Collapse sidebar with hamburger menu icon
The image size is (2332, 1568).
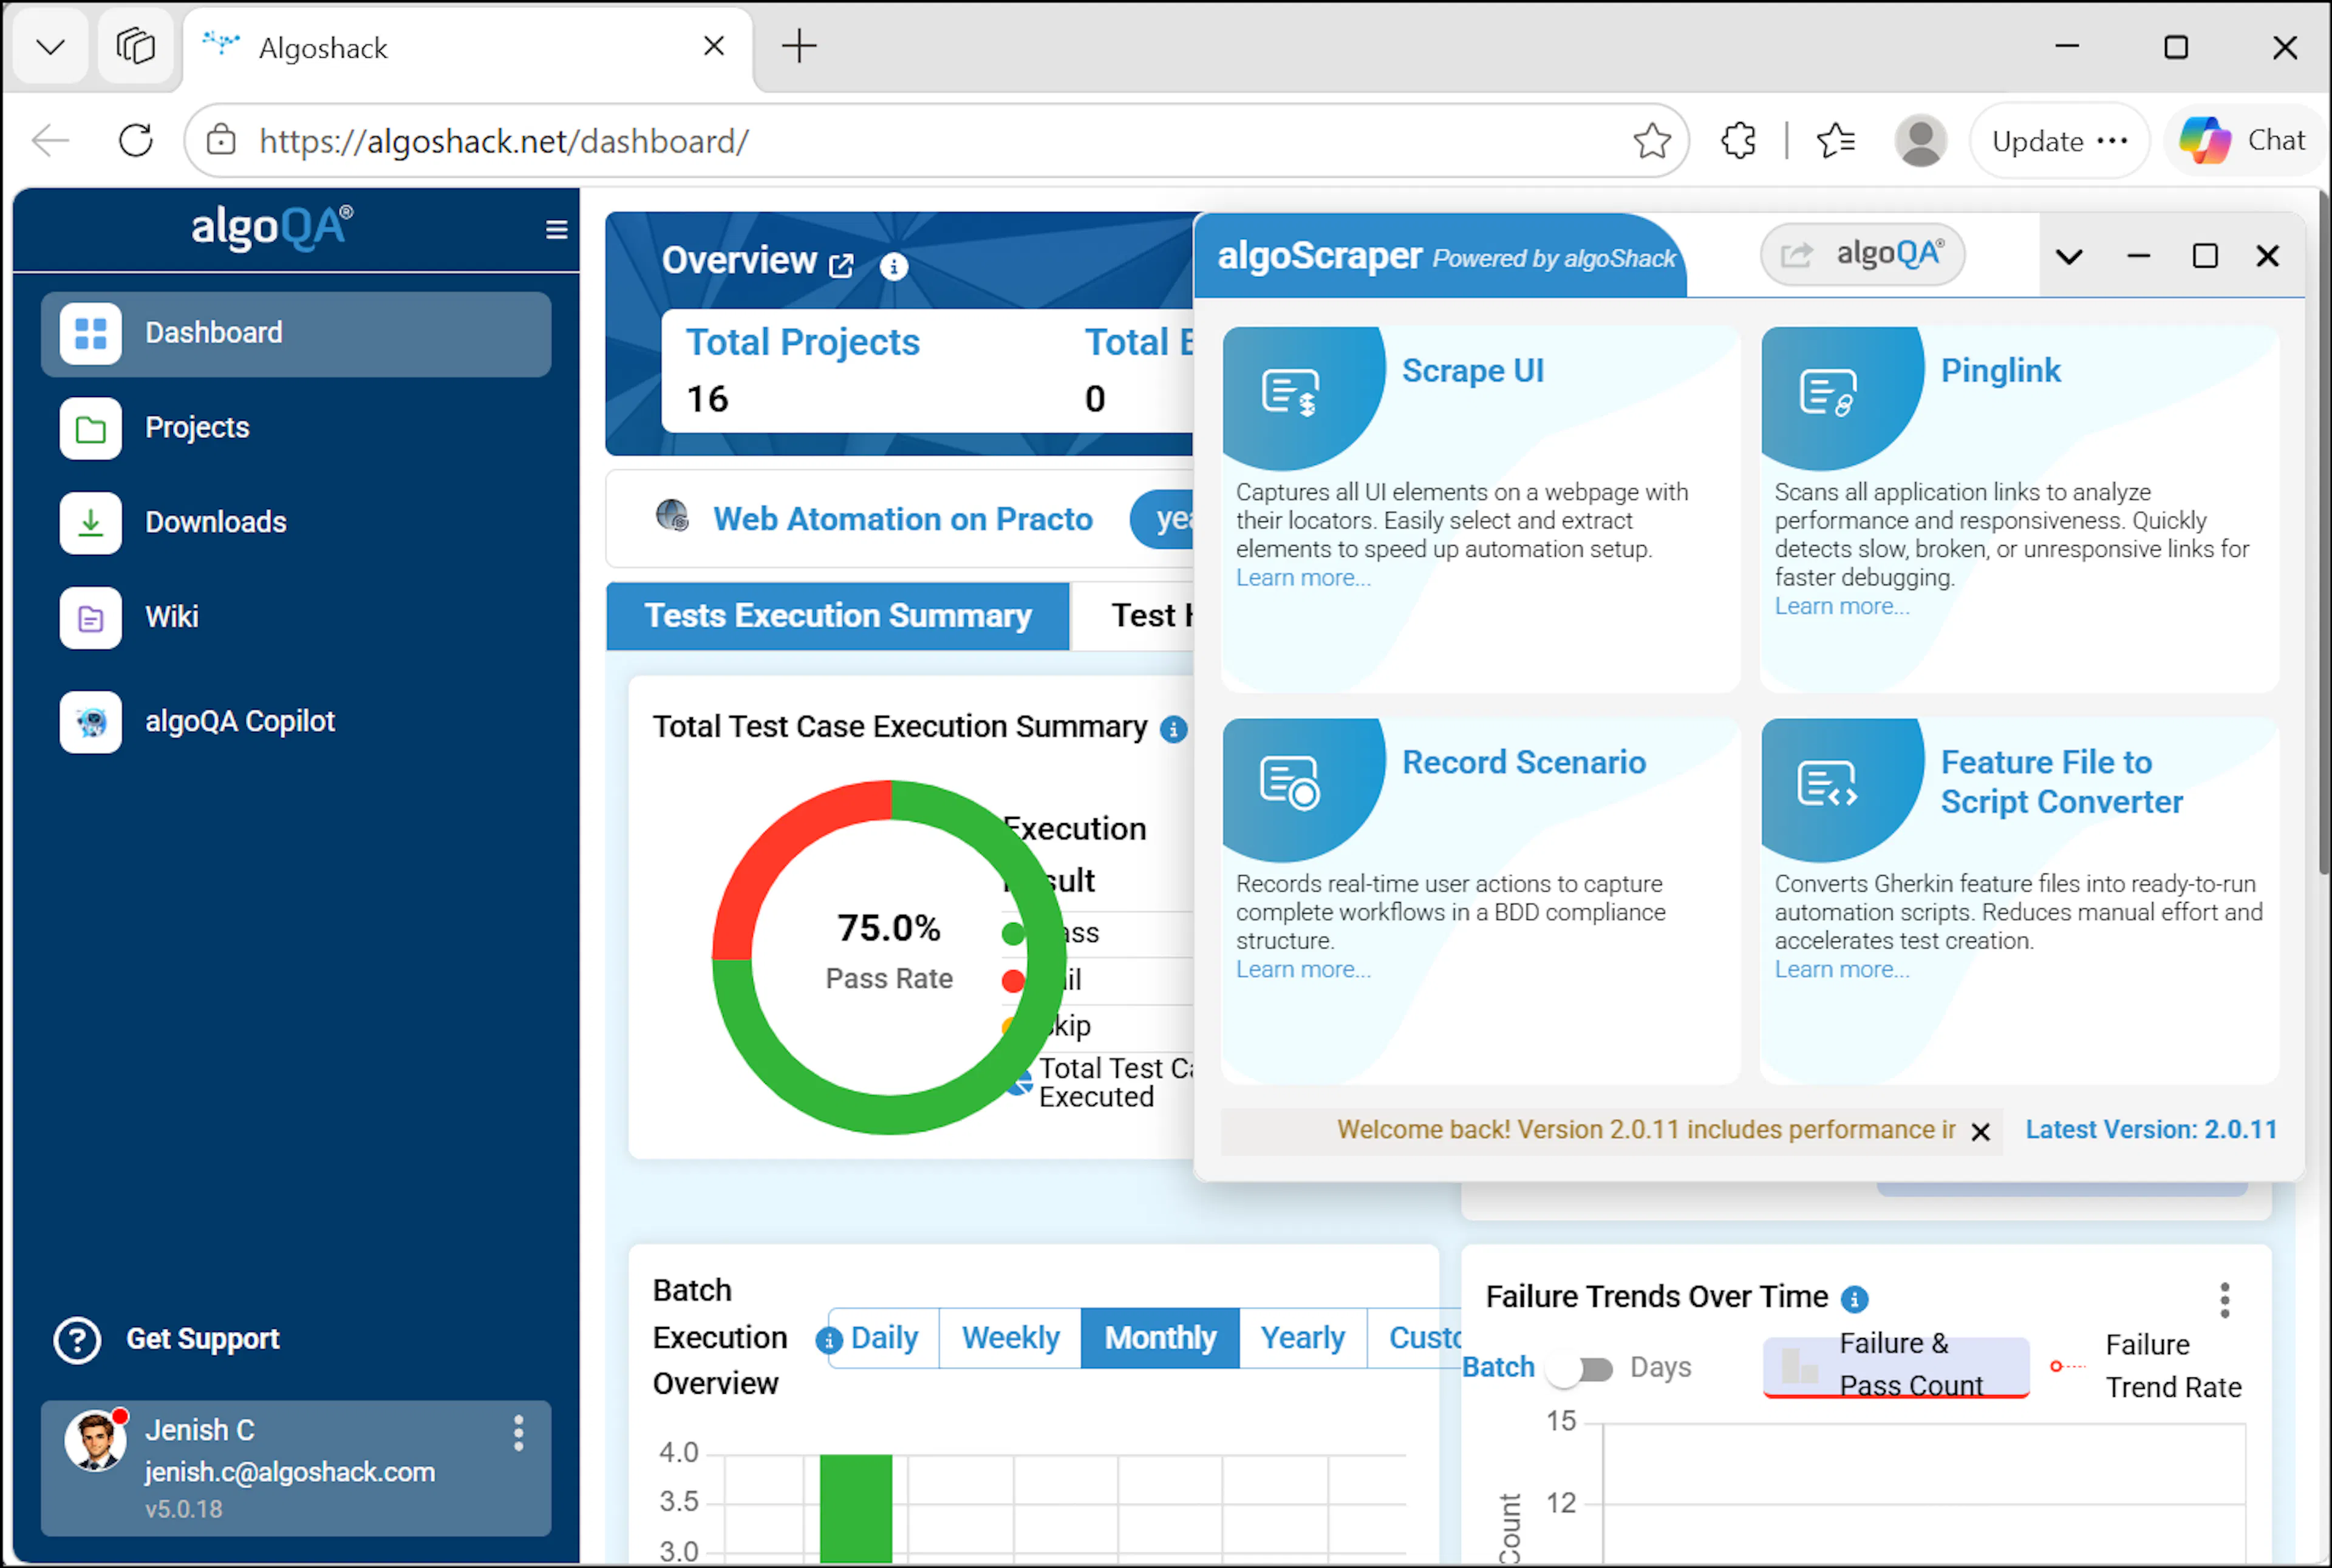[556, 230]
